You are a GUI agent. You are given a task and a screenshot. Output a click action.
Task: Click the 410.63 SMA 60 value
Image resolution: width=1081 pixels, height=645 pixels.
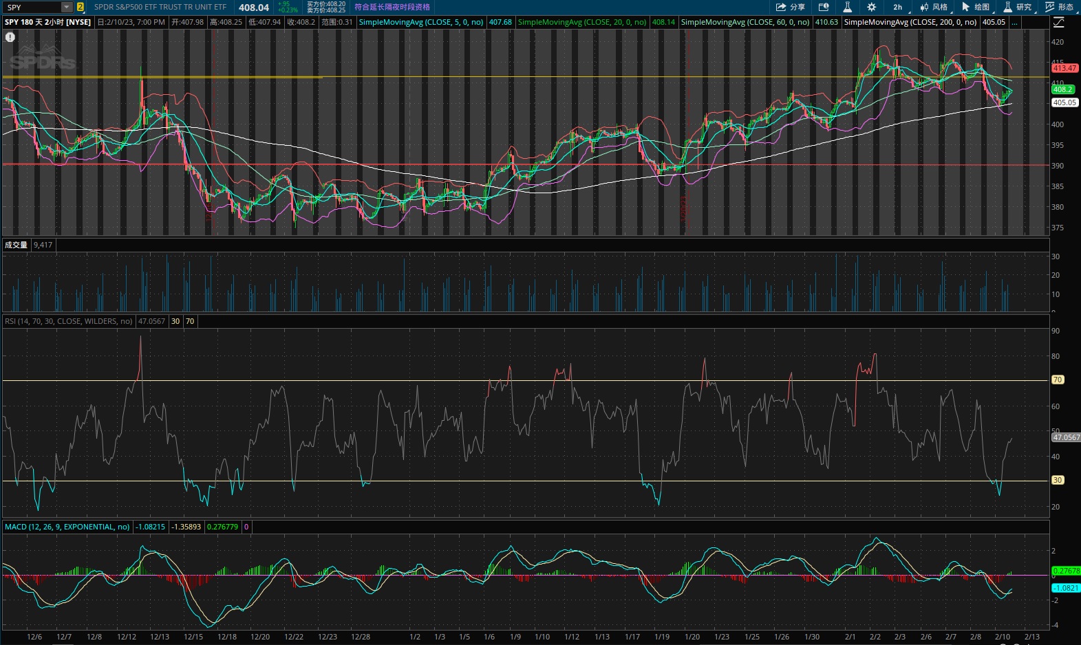tap(826, 22)
